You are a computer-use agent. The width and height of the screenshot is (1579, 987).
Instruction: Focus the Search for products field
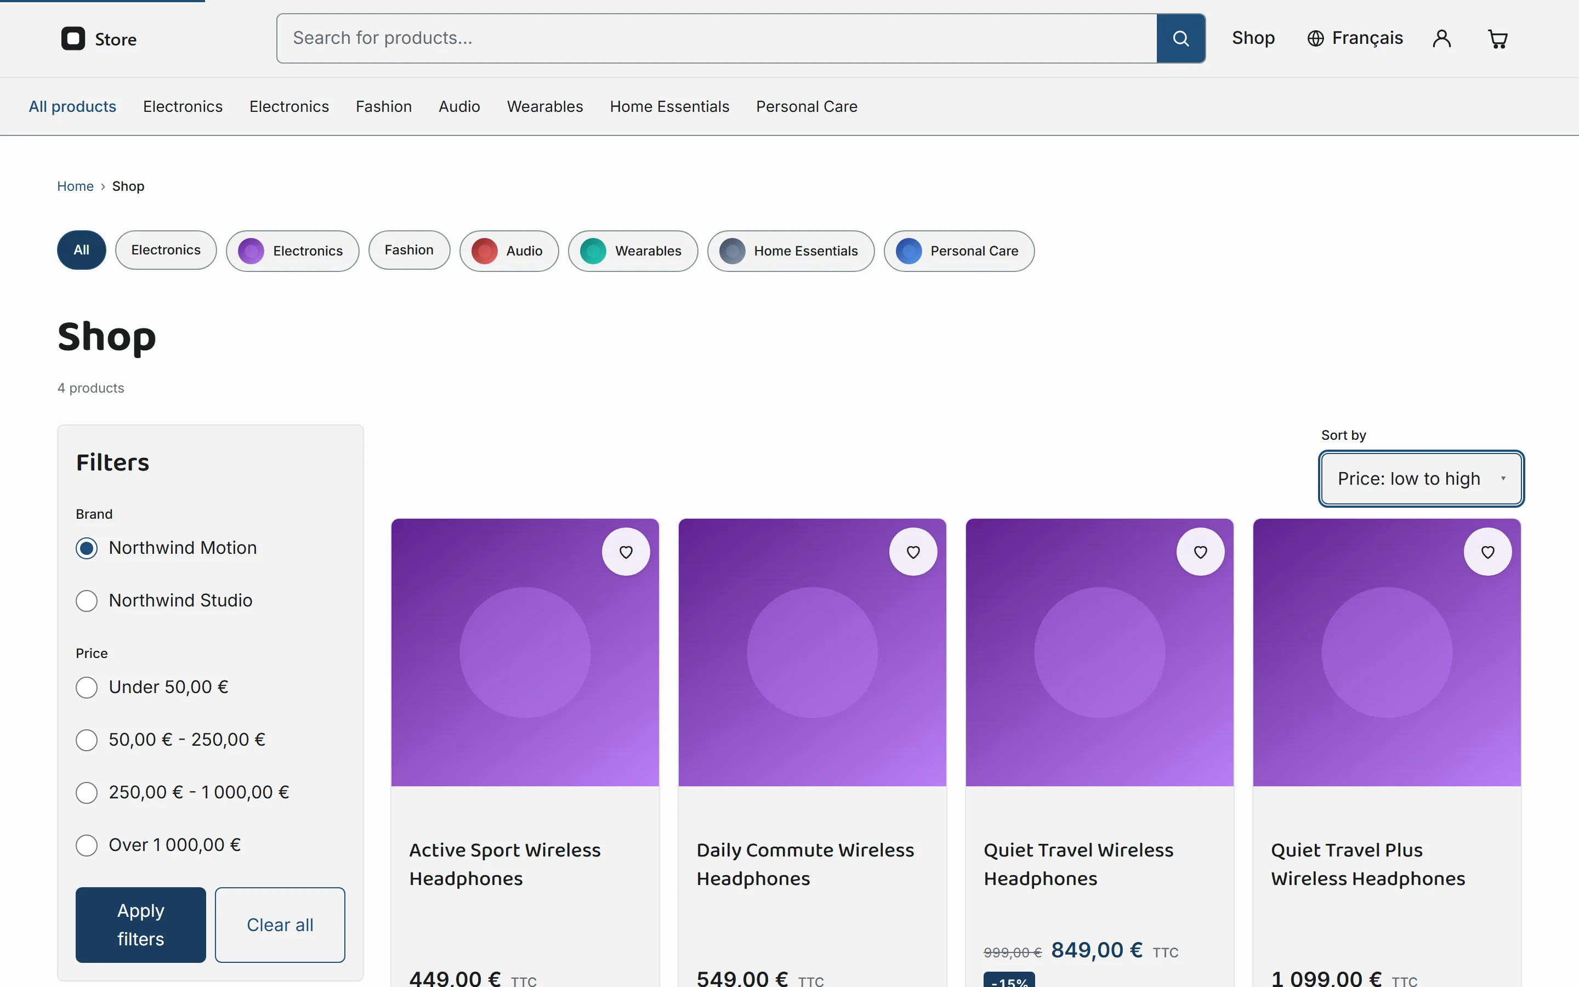coord(717,38)
